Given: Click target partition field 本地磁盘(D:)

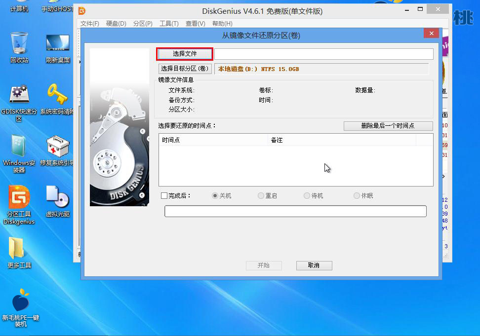Looking at the screenshot, I should 321,69.
